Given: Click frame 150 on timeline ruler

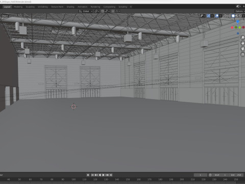Looking at the screenshot, I should pos(128,179).
